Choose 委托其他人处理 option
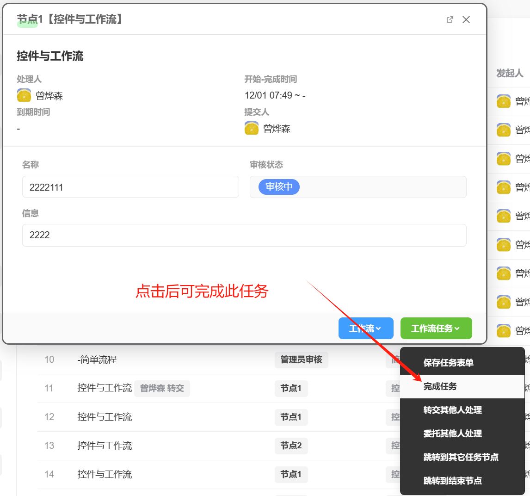 coord(452,434)
